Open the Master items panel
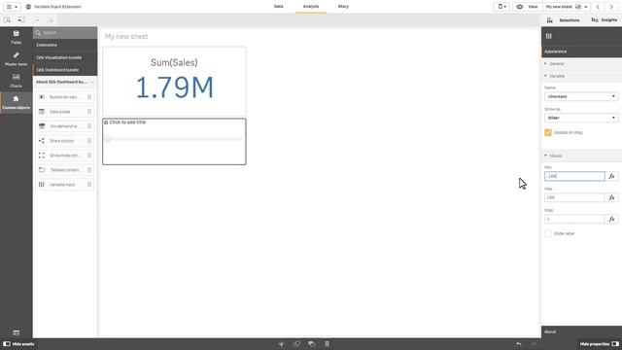Screen dimensions: 622x350 coord(16,58)
